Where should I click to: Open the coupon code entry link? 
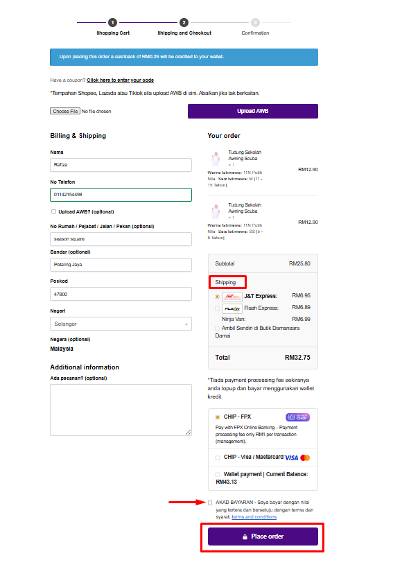(120, 80)
